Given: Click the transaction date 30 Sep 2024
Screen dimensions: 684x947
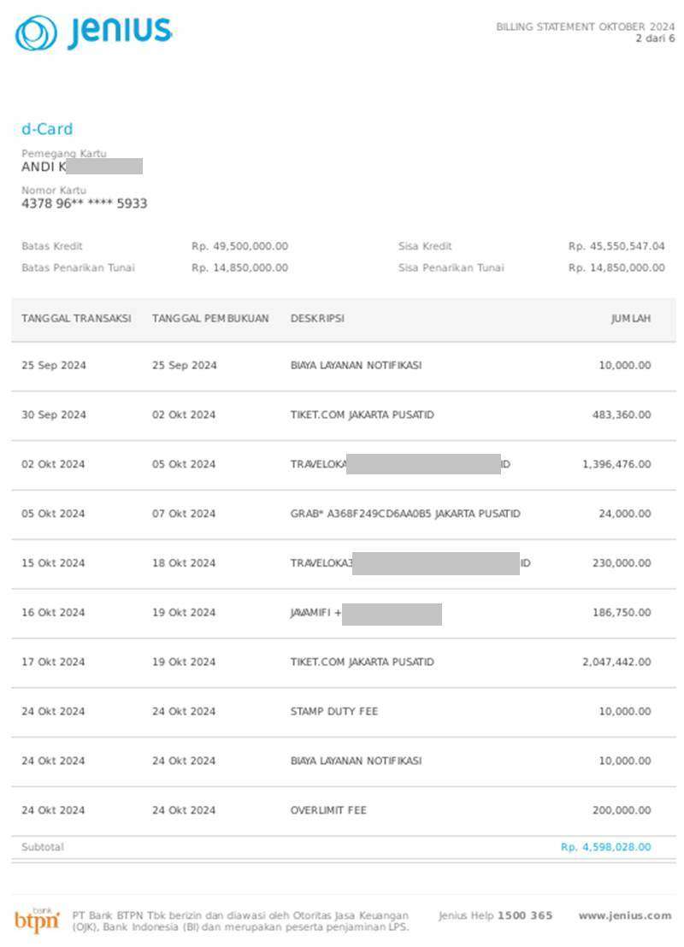Looking at the screenshot, I should pos(54,415).
